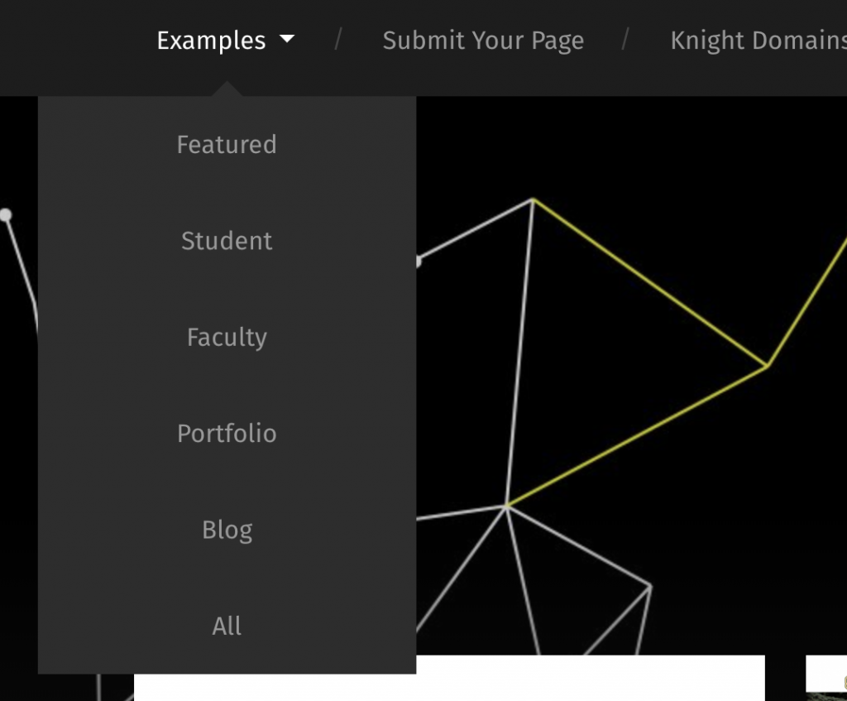Screen dimensions: 847x701
Task: Click the lower right network vertex near card
Action: (x=649, y=587)
